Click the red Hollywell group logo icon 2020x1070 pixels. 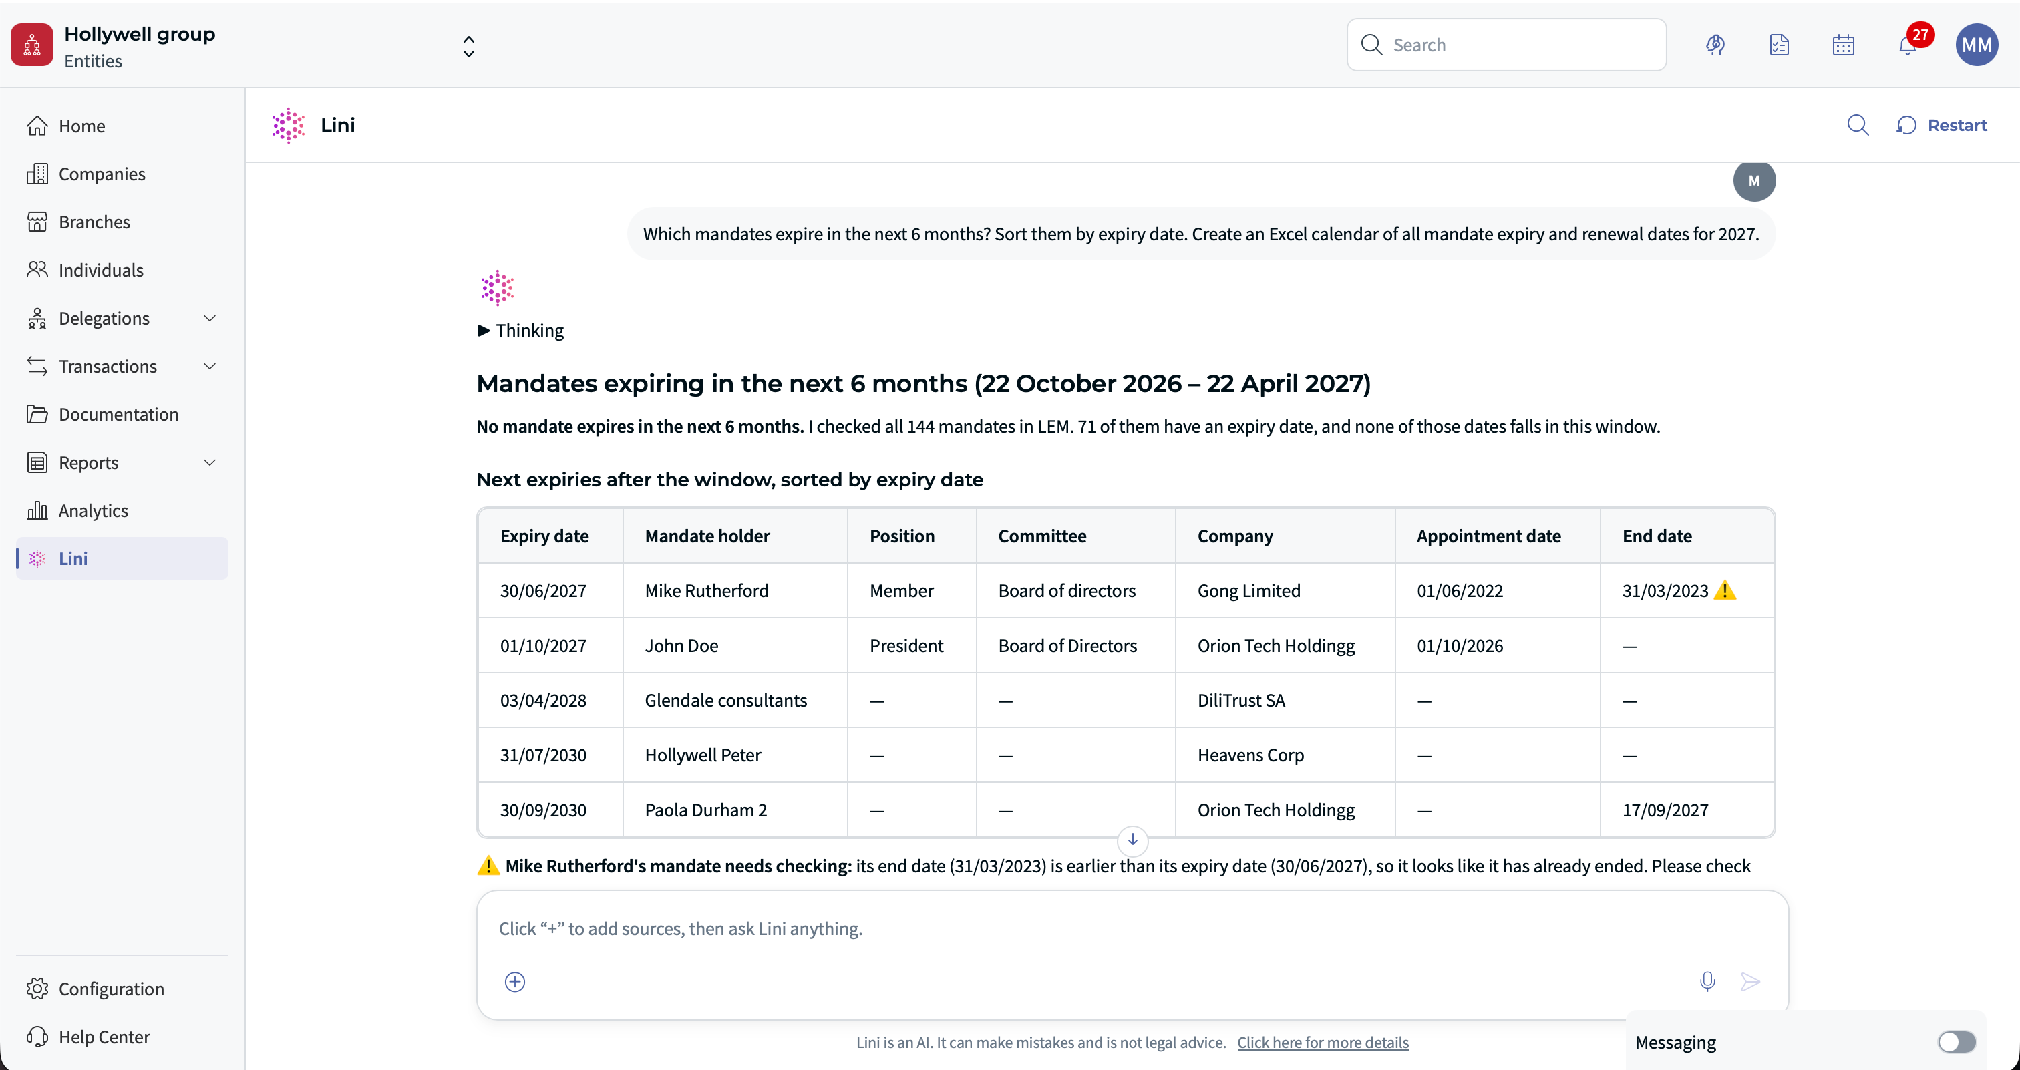pyautogui.click(x=32, y=45)
